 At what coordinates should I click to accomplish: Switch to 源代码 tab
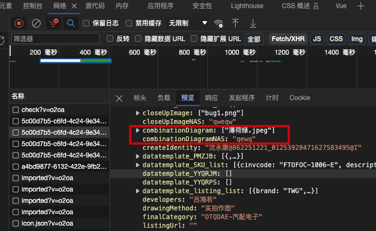(95, 6)
